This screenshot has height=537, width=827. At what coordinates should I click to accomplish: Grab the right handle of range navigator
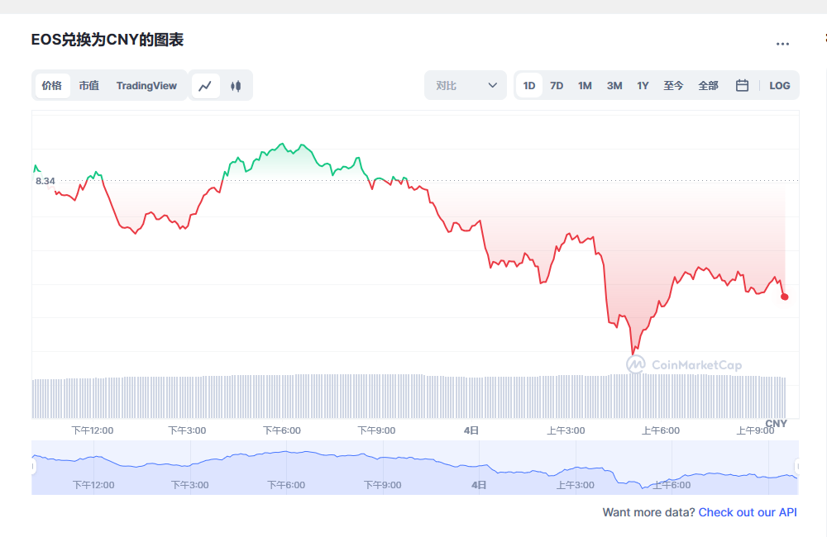tap(797, 467)
